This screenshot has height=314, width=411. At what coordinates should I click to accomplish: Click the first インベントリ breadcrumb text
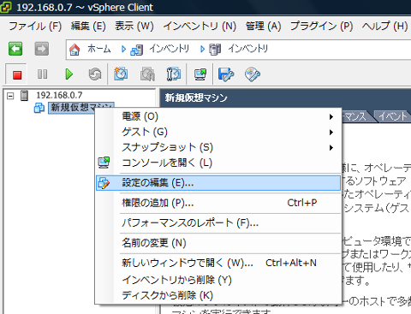(169, 49)
